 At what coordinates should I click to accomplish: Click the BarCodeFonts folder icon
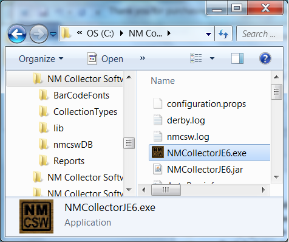click(x=44, y=95)
